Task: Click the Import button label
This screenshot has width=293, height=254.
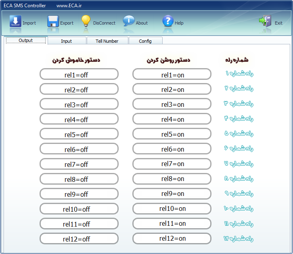Action: 29,23
